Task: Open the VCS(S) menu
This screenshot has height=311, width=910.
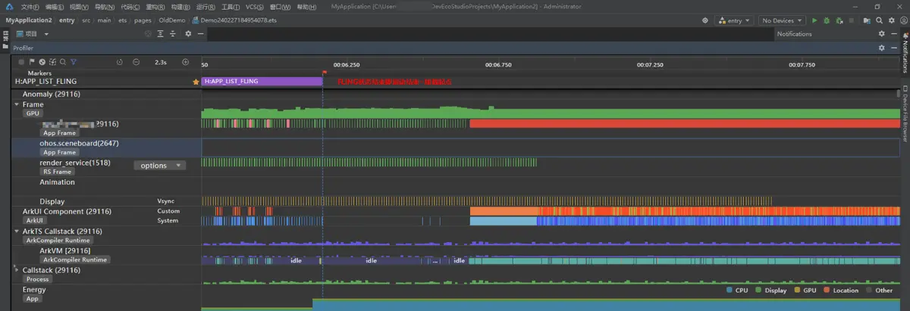Action: (x=254, y=6)
